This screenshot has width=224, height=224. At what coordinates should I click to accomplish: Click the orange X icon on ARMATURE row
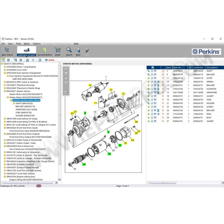[x=163, y=92]
